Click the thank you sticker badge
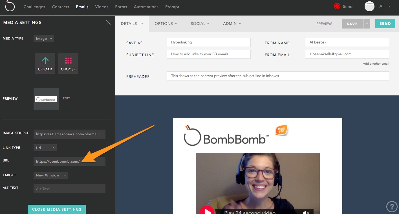Image resolution: width=399 pixels, height=214 pixels. (x=282, y=130)
